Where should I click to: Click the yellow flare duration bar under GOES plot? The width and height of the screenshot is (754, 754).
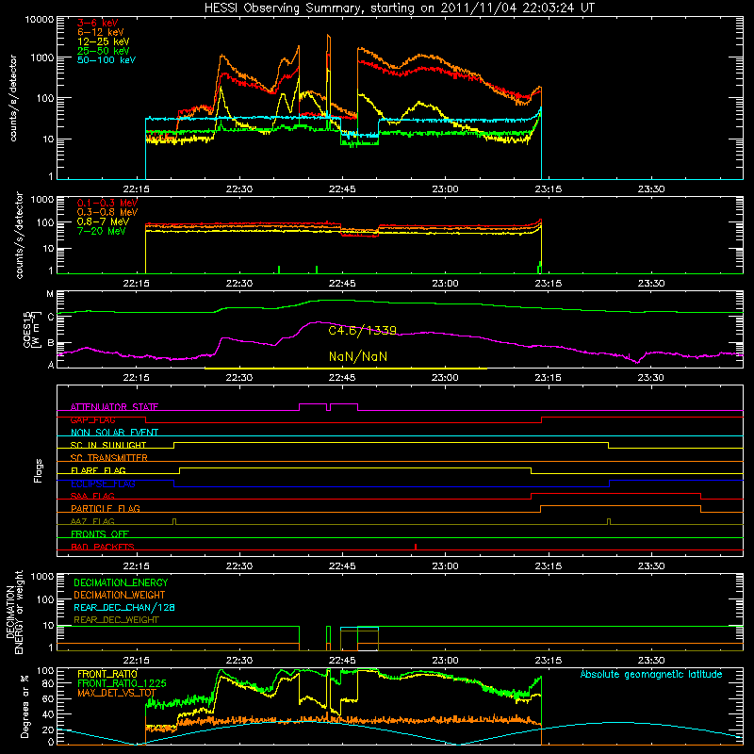coord(346,369)
